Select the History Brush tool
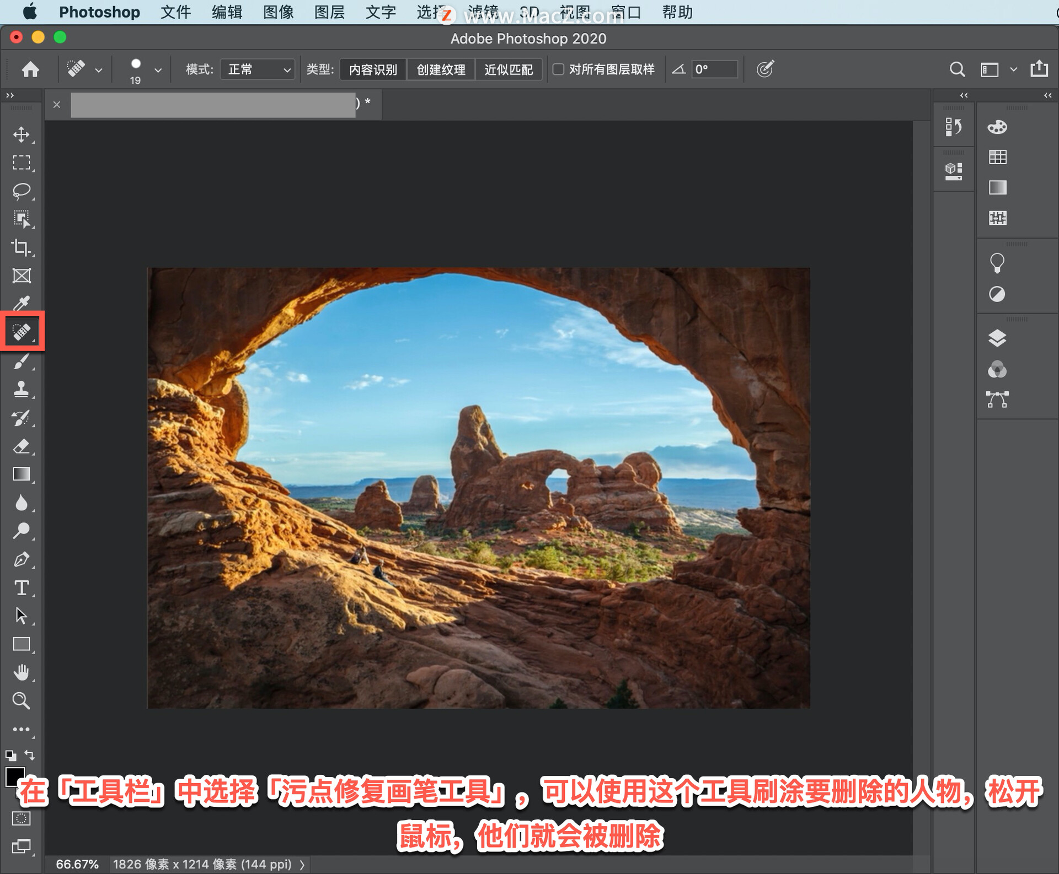This screenshot has height=874, width=1059. click(x=22, y=418)
